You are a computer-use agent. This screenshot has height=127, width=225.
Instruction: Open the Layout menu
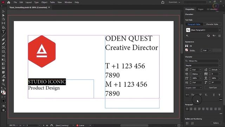(28, 2)
